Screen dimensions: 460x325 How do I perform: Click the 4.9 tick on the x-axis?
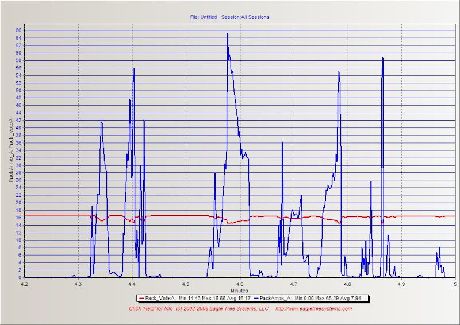tap(401, 284)
